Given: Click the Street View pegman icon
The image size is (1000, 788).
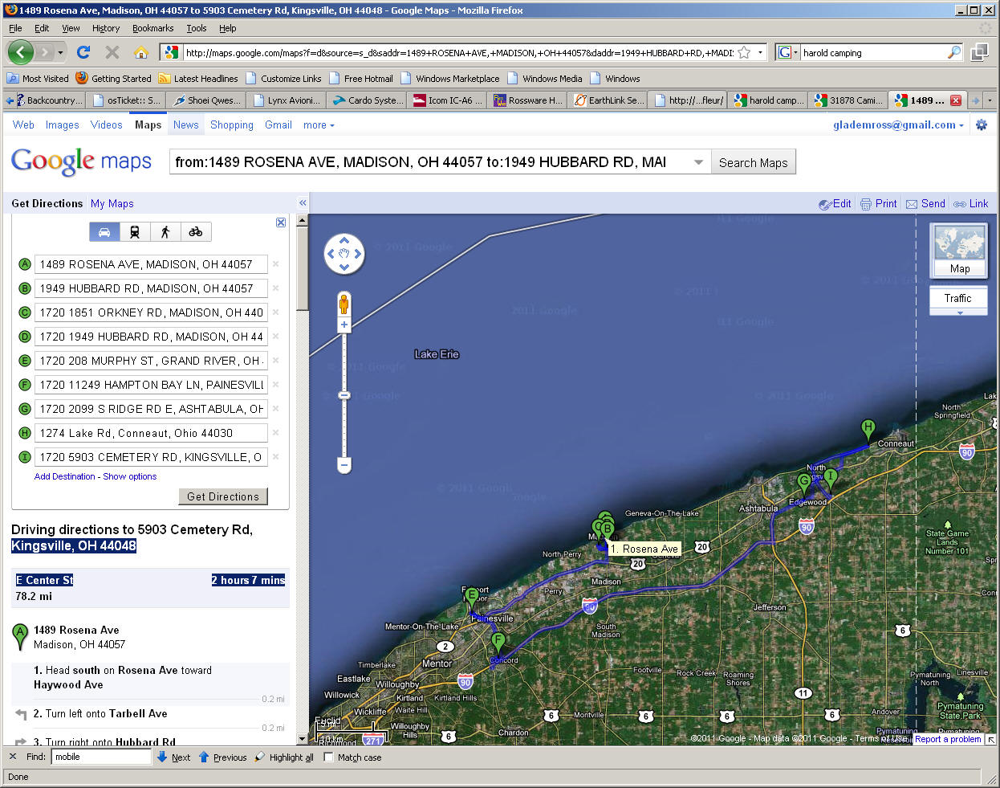Looking at the screenshot, I should pyautogui.click(x=344, y=304).
